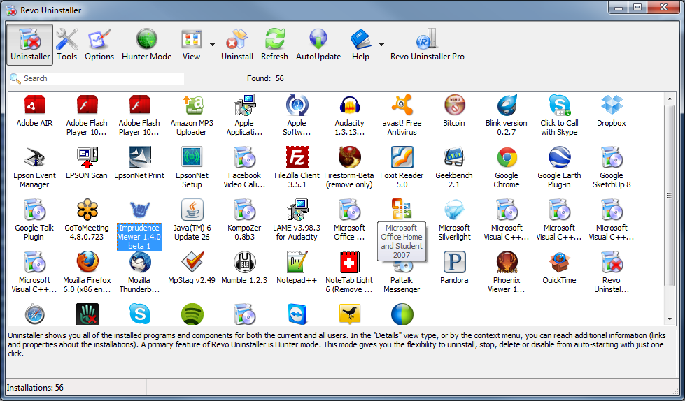Viewport: 685px width, 401px height.
Task: Refresh the installed programs list
Action: pyautogui.click(x=274, y=45)
